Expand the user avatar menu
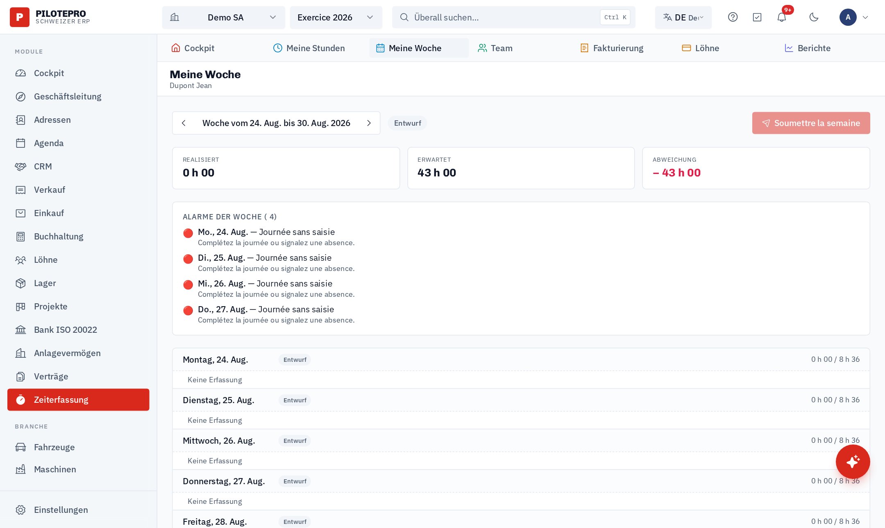The height and width of the screenshot is (528, 885). pos(854,17)
